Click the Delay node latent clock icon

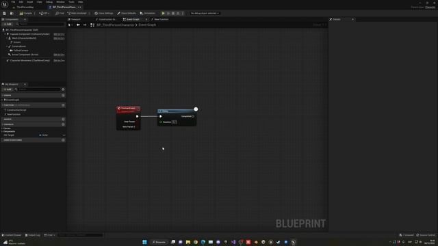click(196, 109)
